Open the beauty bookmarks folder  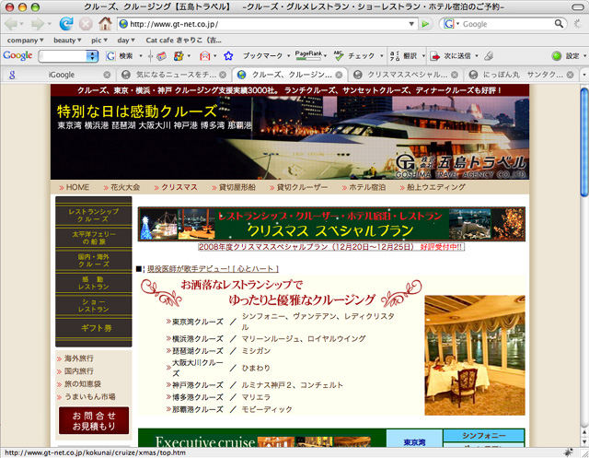point(67,41)
